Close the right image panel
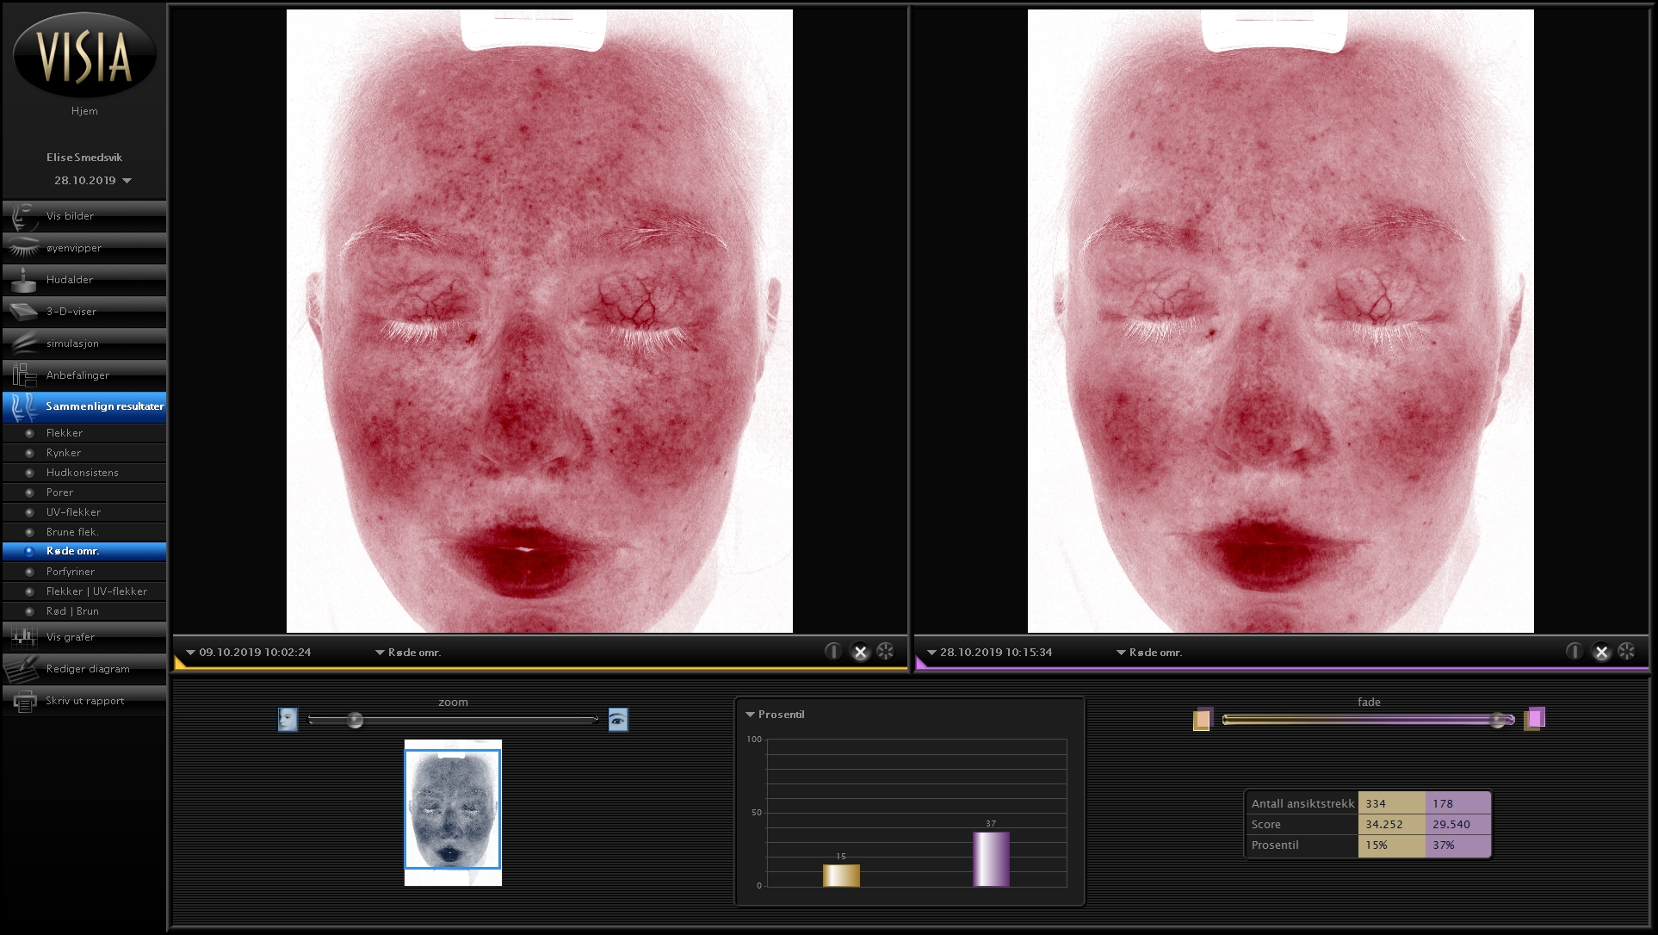The width and height of the screenshot is (1658, 935). [x=1601, y=652]
